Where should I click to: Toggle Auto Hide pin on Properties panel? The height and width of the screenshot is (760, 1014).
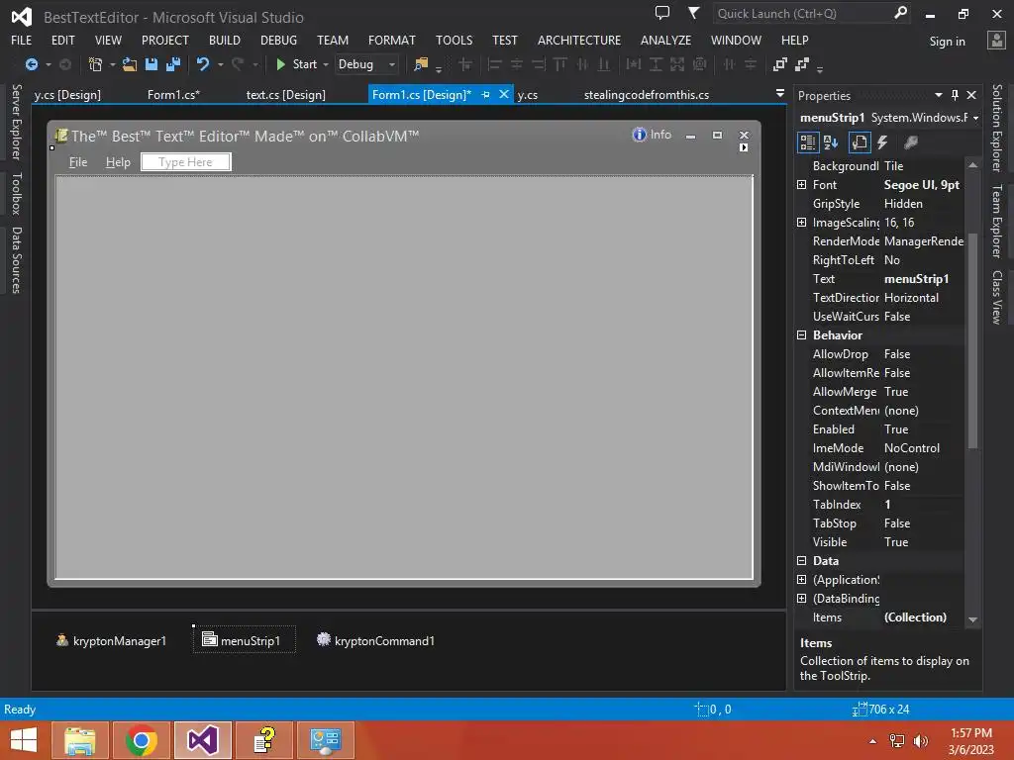pos(956,95)
